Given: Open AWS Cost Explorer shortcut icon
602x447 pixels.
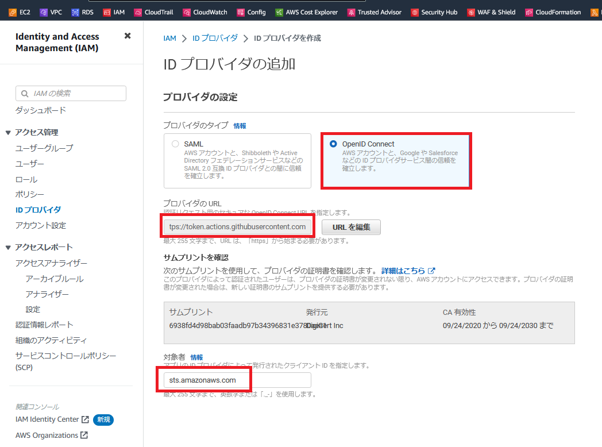Looking at the screenshot, I should 279,12.
